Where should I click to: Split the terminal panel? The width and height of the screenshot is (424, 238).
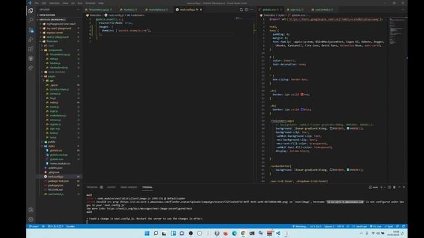coord(389,187)
